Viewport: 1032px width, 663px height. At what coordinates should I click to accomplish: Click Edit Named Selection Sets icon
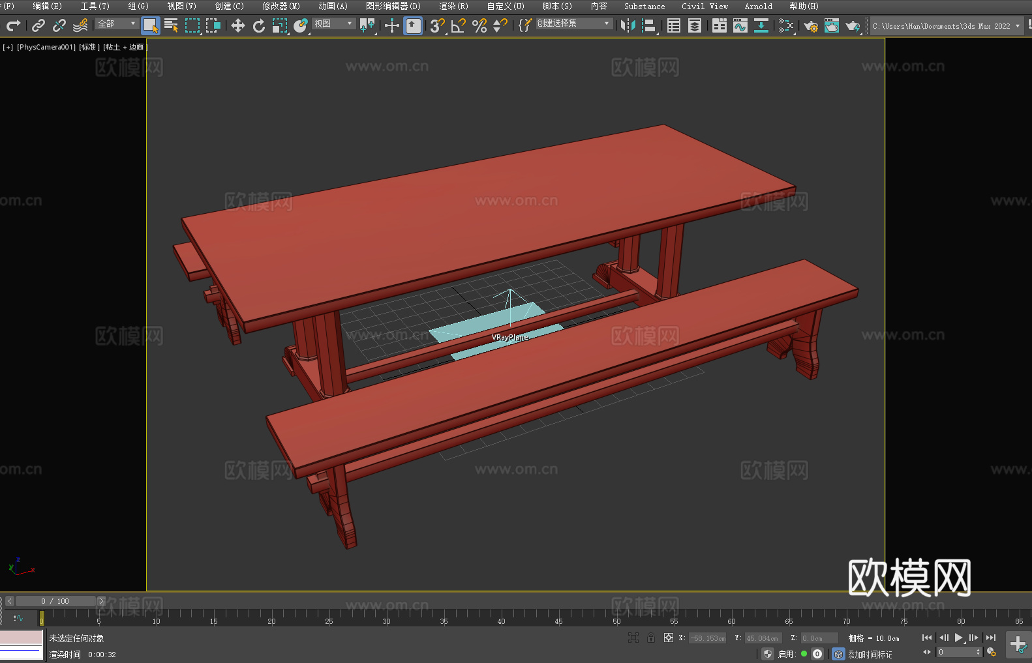[x=524, y=25]
